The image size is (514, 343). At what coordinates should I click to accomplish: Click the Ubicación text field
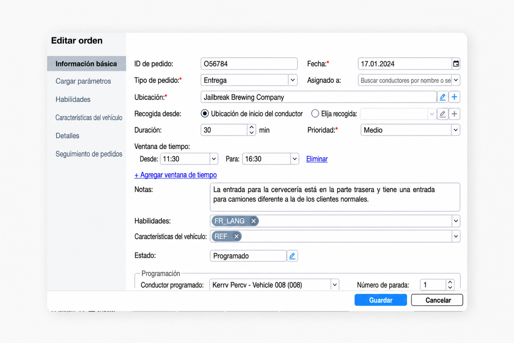(x=319, y=97)
